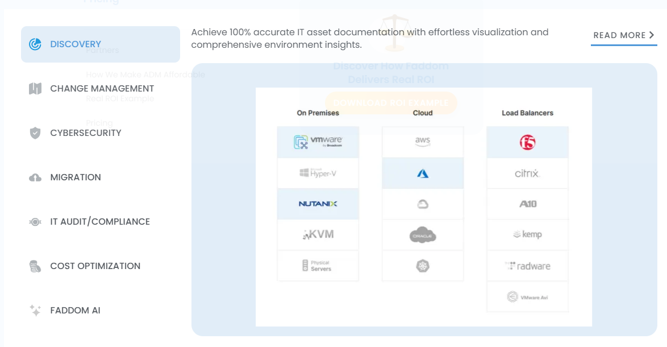Click the Load Balancers column heading
The image size is (667, 347).
click(527, 113)
